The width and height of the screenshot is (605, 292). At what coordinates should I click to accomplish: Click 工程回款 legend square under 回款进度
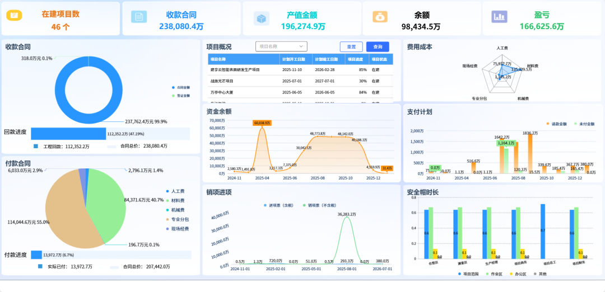tap(36, 146)
